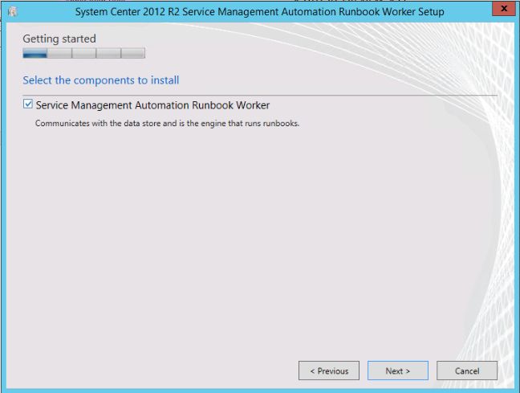Click the fourth progress bar segment
This screenshot has height=393, width=520.
[x=108, y=54]
